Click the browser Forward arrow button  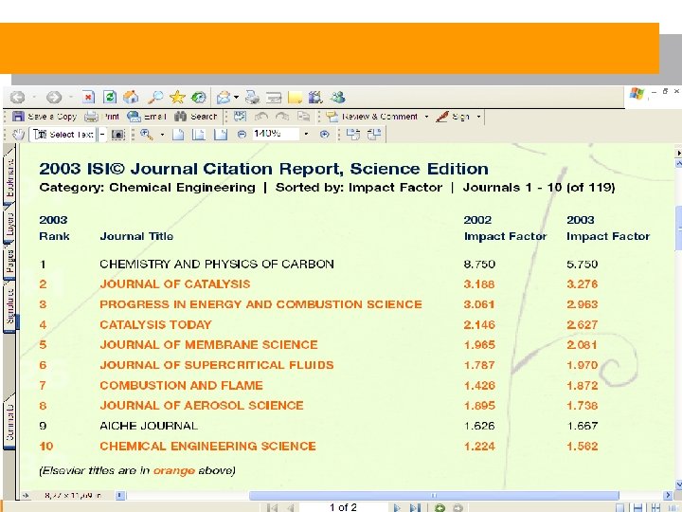click(54, 97)
